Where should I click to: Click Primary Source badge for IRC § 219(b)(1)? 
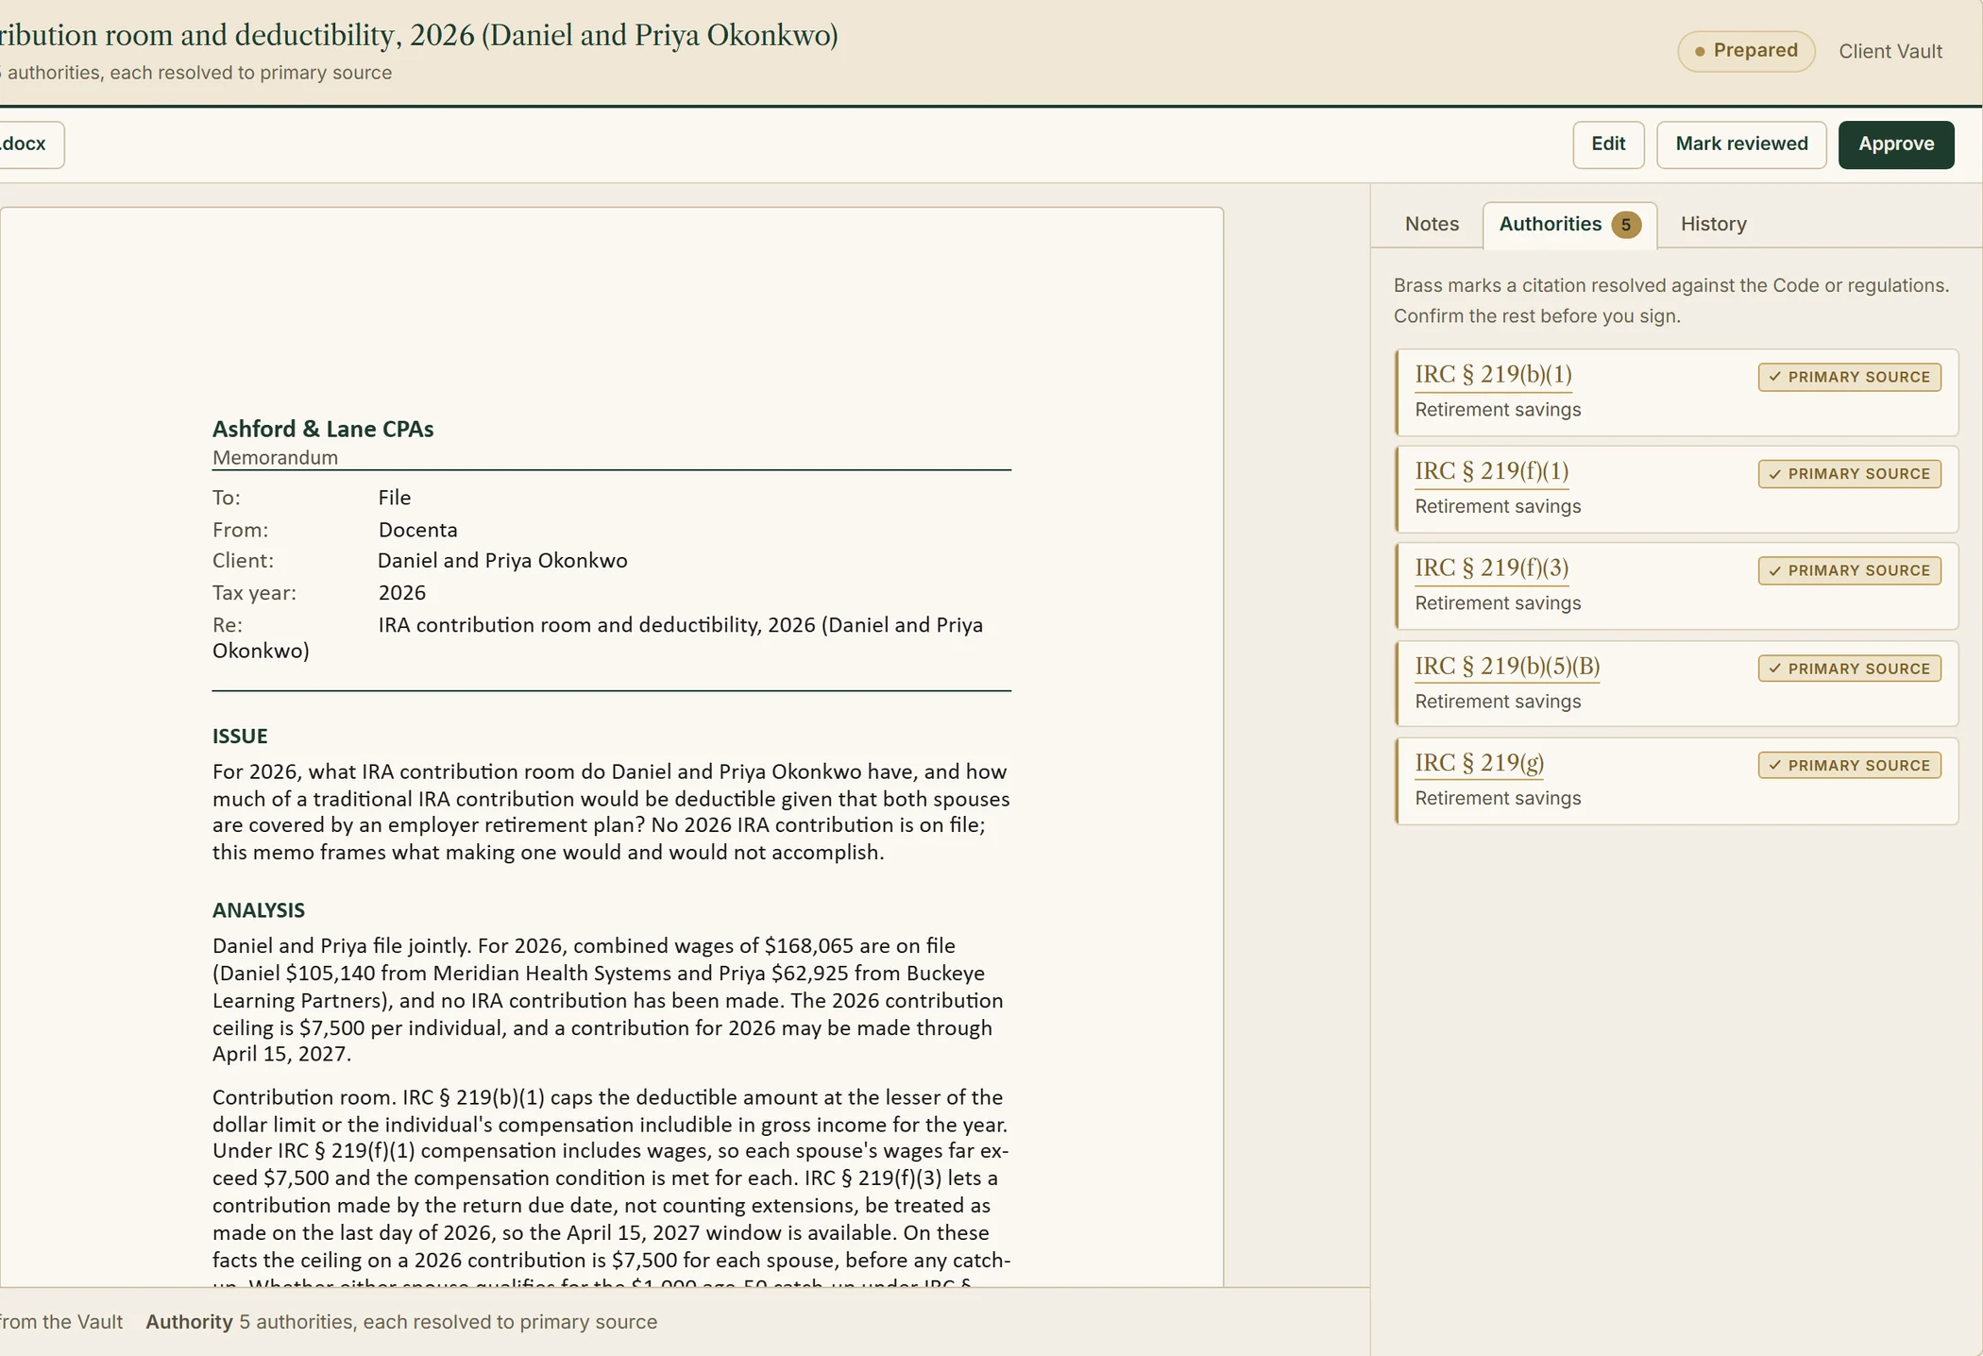(x=1849, y=377)
